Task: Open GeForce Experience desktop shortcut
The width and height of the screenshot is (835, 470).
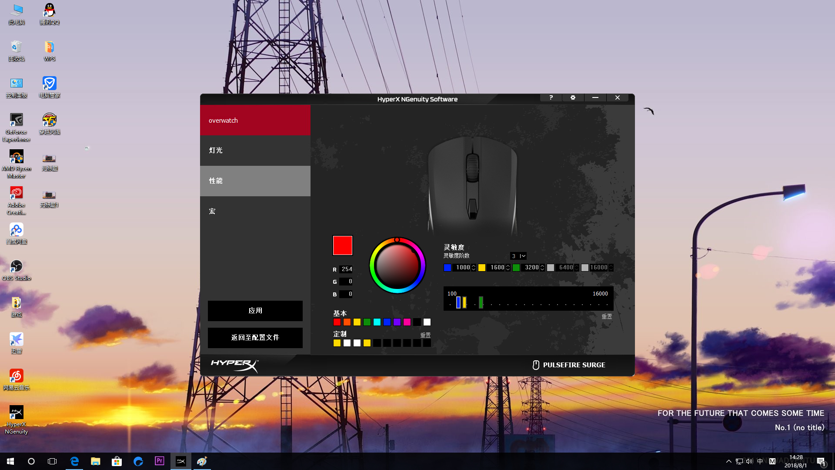Action: point(17,120)
